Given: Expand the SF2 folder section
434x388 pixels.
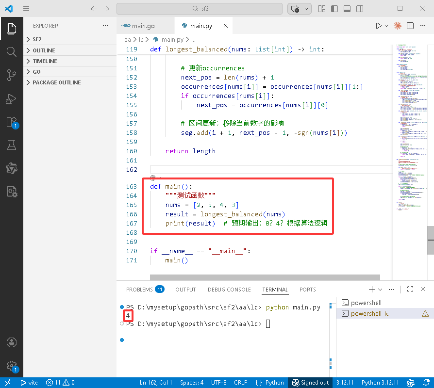Looking at the screenshot, I should coord(70,39).
